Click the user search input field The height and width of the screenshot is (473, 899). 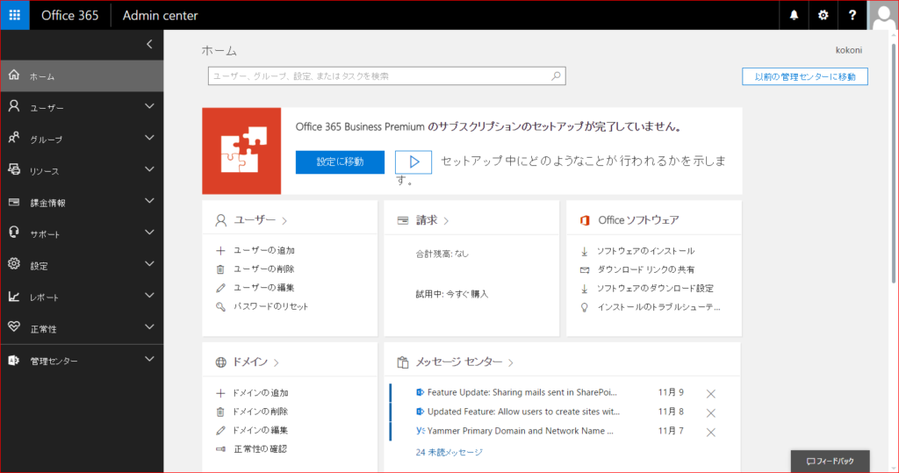tap(378, 76)
